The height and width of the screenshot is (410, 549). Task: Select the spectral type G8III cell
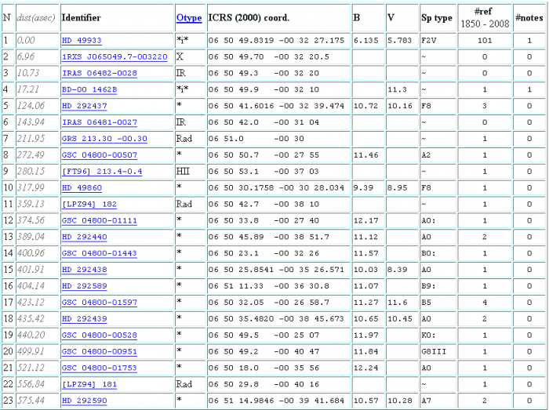click(x=434, y=351)
